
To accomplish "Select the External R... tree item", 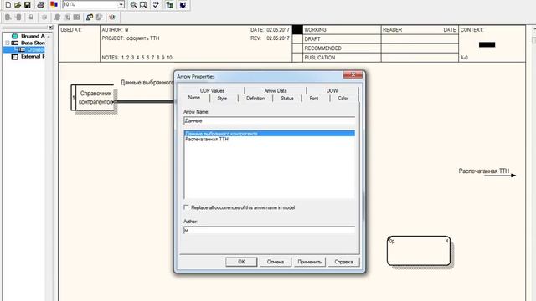I will [x=33, y=57].
